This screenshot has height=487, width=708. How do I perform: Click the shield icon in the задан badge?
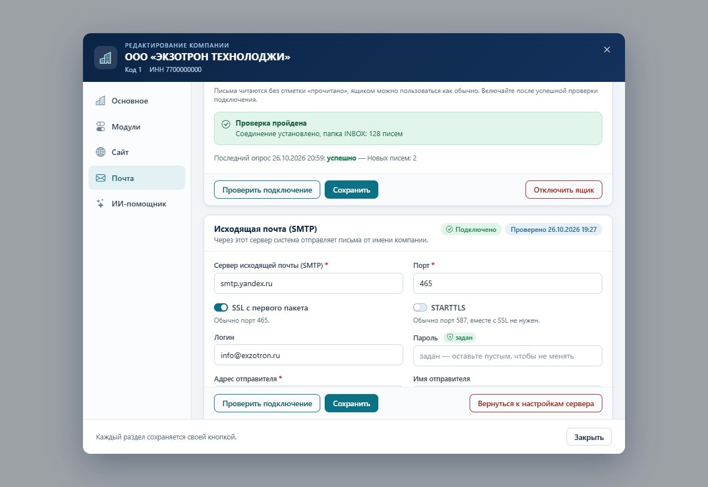coord(450,337)
